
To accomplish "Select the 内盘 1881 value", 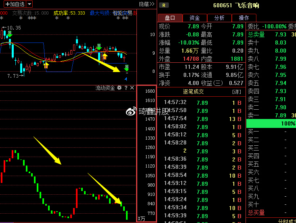I will click(x=237, y=59).
